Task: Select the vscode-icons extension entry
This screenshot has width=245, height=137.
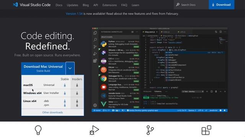Action: [120, 96]
